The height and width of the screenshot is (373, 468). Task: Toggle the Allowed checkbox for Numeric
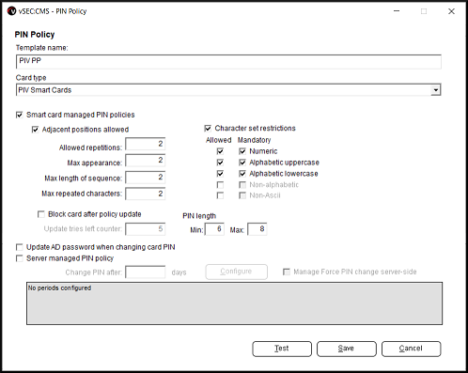click(220, 151)
